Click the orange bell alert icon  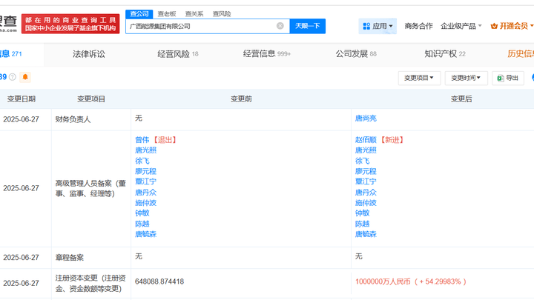[25, 77]
